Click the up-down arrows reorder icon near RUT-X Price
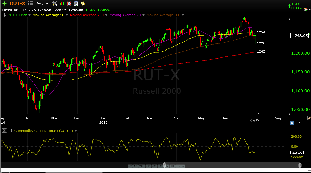 pos(4,15)
